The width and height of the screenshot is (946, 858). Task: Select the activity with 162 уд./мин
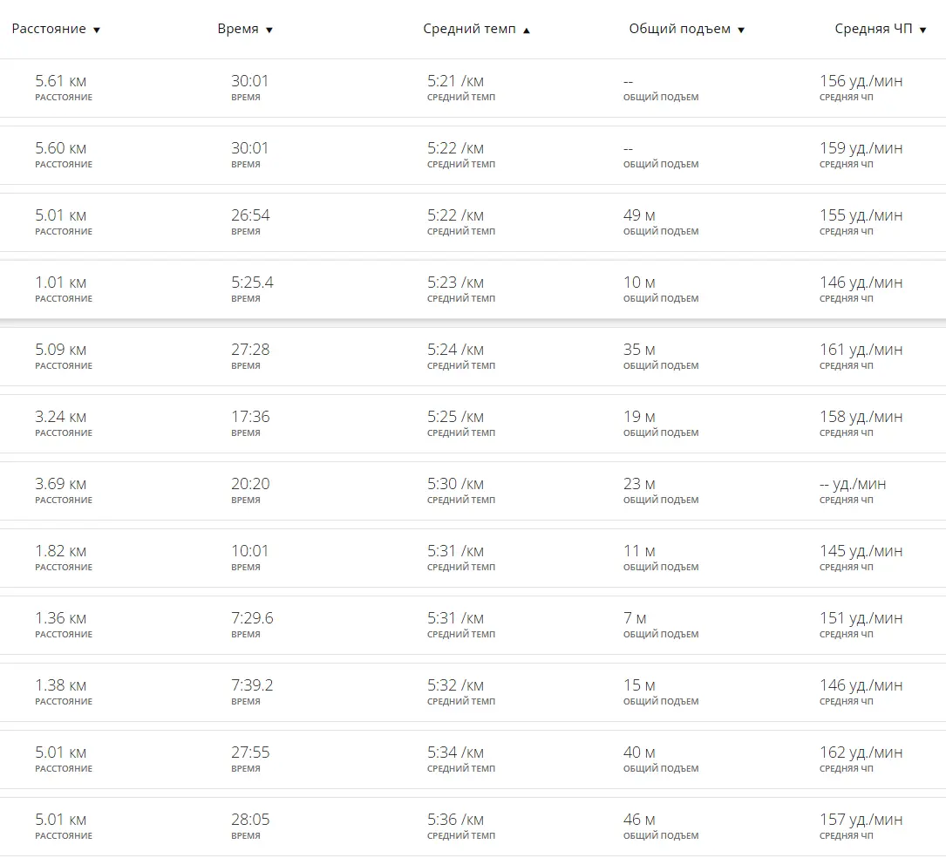pos(473,759)
